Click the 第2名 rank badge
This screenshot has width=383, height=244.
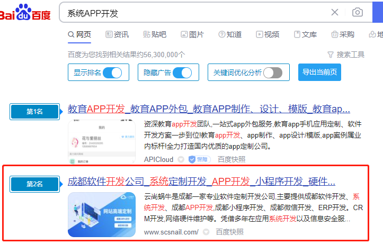pos(34,184)
